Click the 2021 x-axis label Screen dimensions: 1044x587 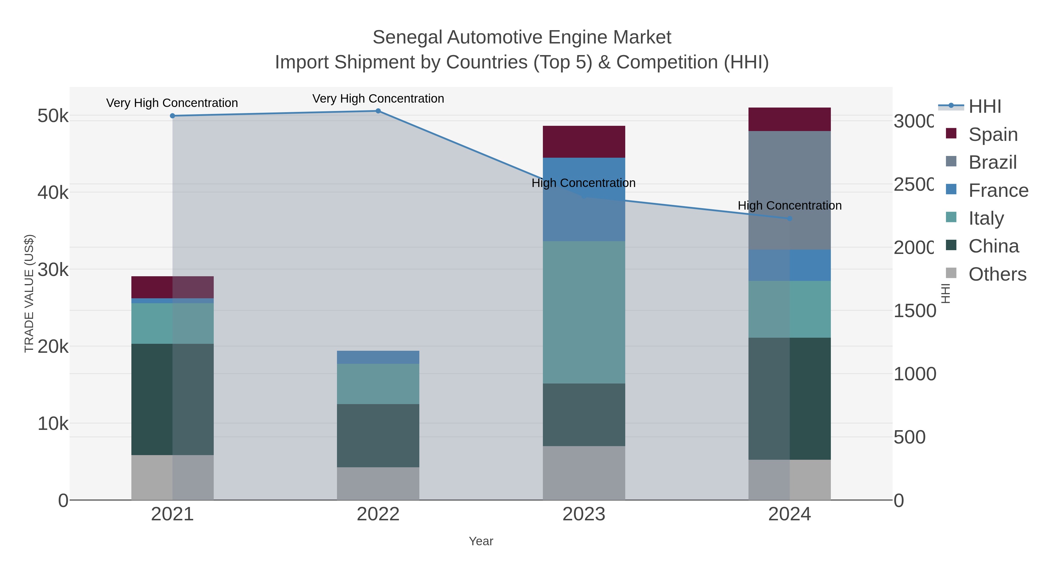[x=172, y=515]
